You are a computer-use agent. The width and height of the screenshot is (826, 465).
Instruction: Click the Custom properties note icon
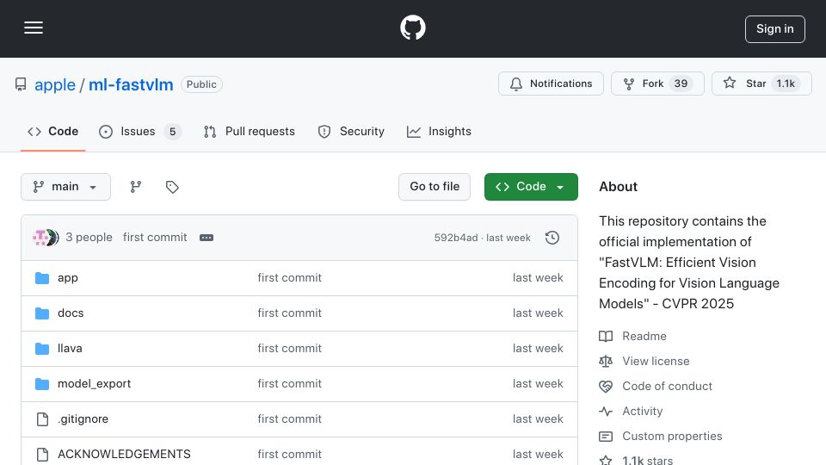click(606, 437)
